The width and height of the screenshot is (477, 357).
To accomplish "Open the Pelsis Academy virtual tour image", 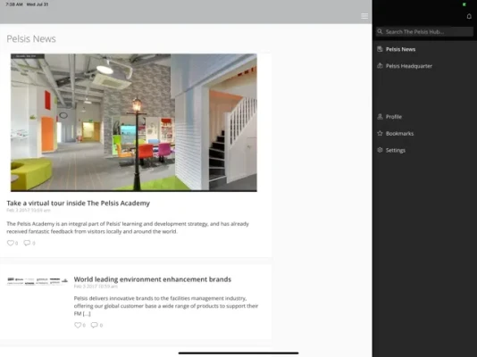I will click(134, 122).
